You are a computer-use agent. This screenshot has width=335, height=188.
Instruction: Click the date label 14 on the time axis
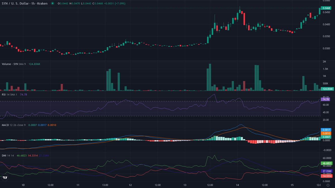click(237, 185)
